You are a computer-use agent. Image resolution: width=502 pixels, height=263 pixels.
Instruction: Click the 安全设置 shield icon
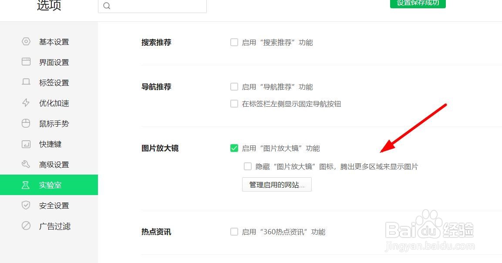click(x=26, y=206)
